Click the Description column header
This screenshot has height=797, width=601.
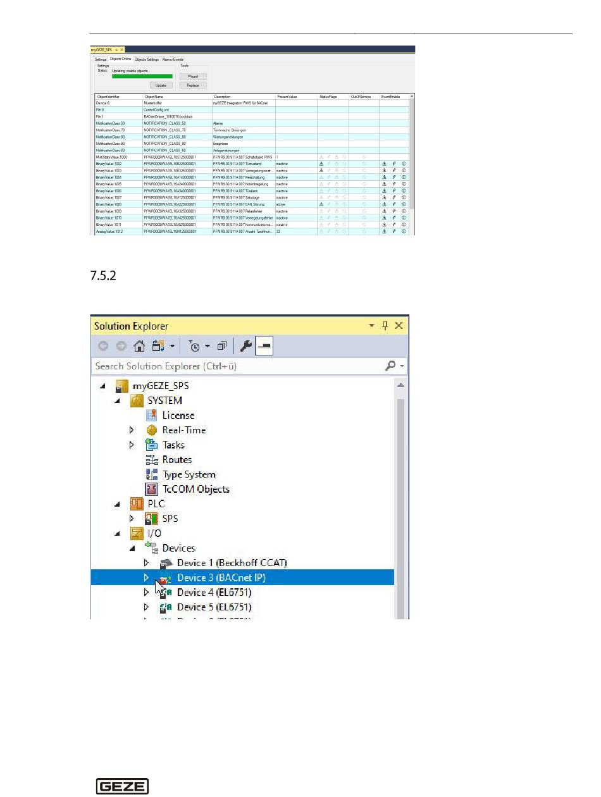tap(244, 96)
